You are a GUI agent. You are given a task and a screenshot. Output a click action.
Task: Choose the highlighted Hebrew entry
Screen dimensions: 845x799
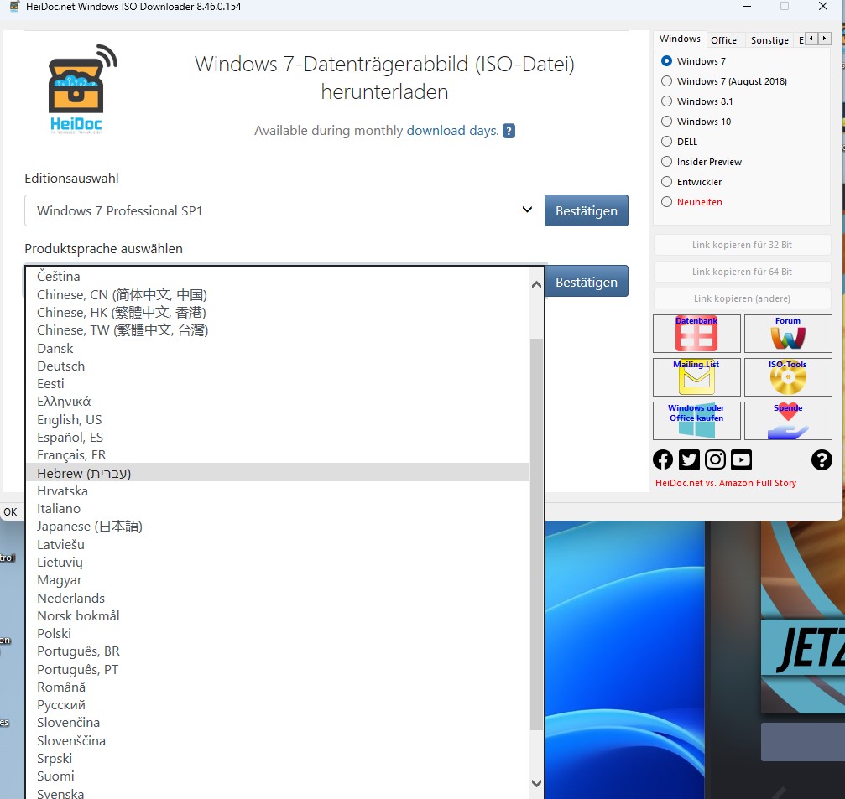[x=278, y=473]
